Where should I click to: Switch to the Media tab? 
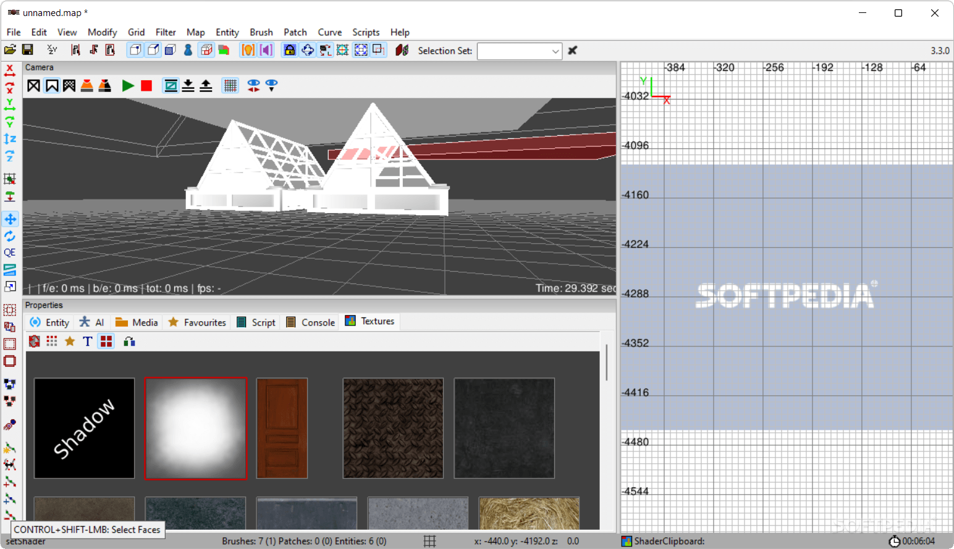point(137,322)
